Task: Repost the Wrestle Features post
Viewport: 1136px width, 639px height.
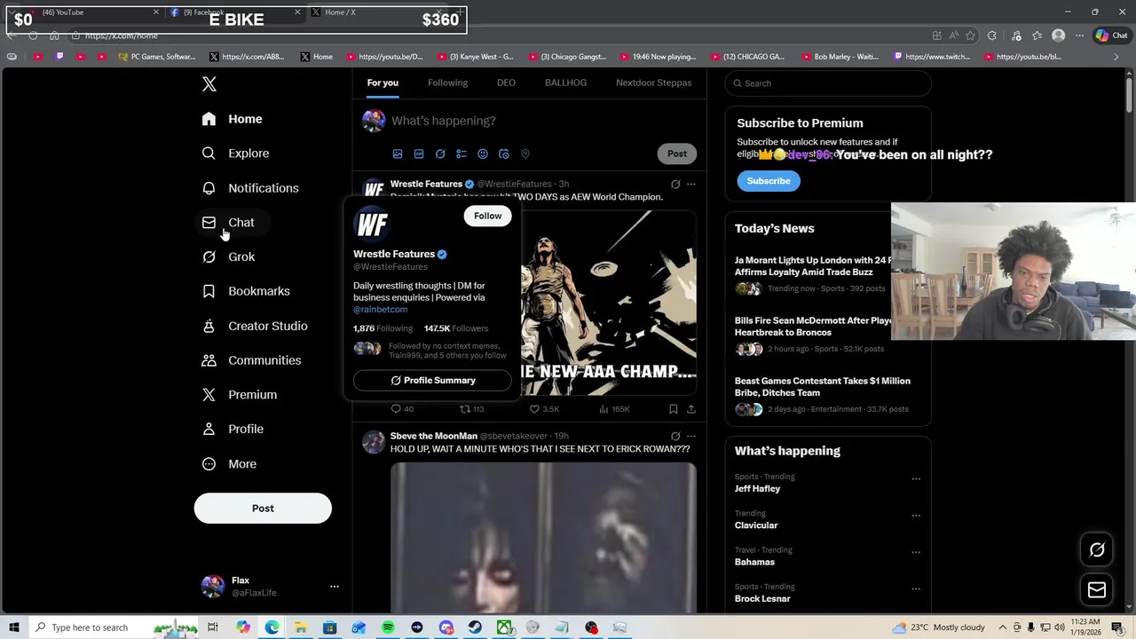Action: pyautogui.click(x=471, y=409)
